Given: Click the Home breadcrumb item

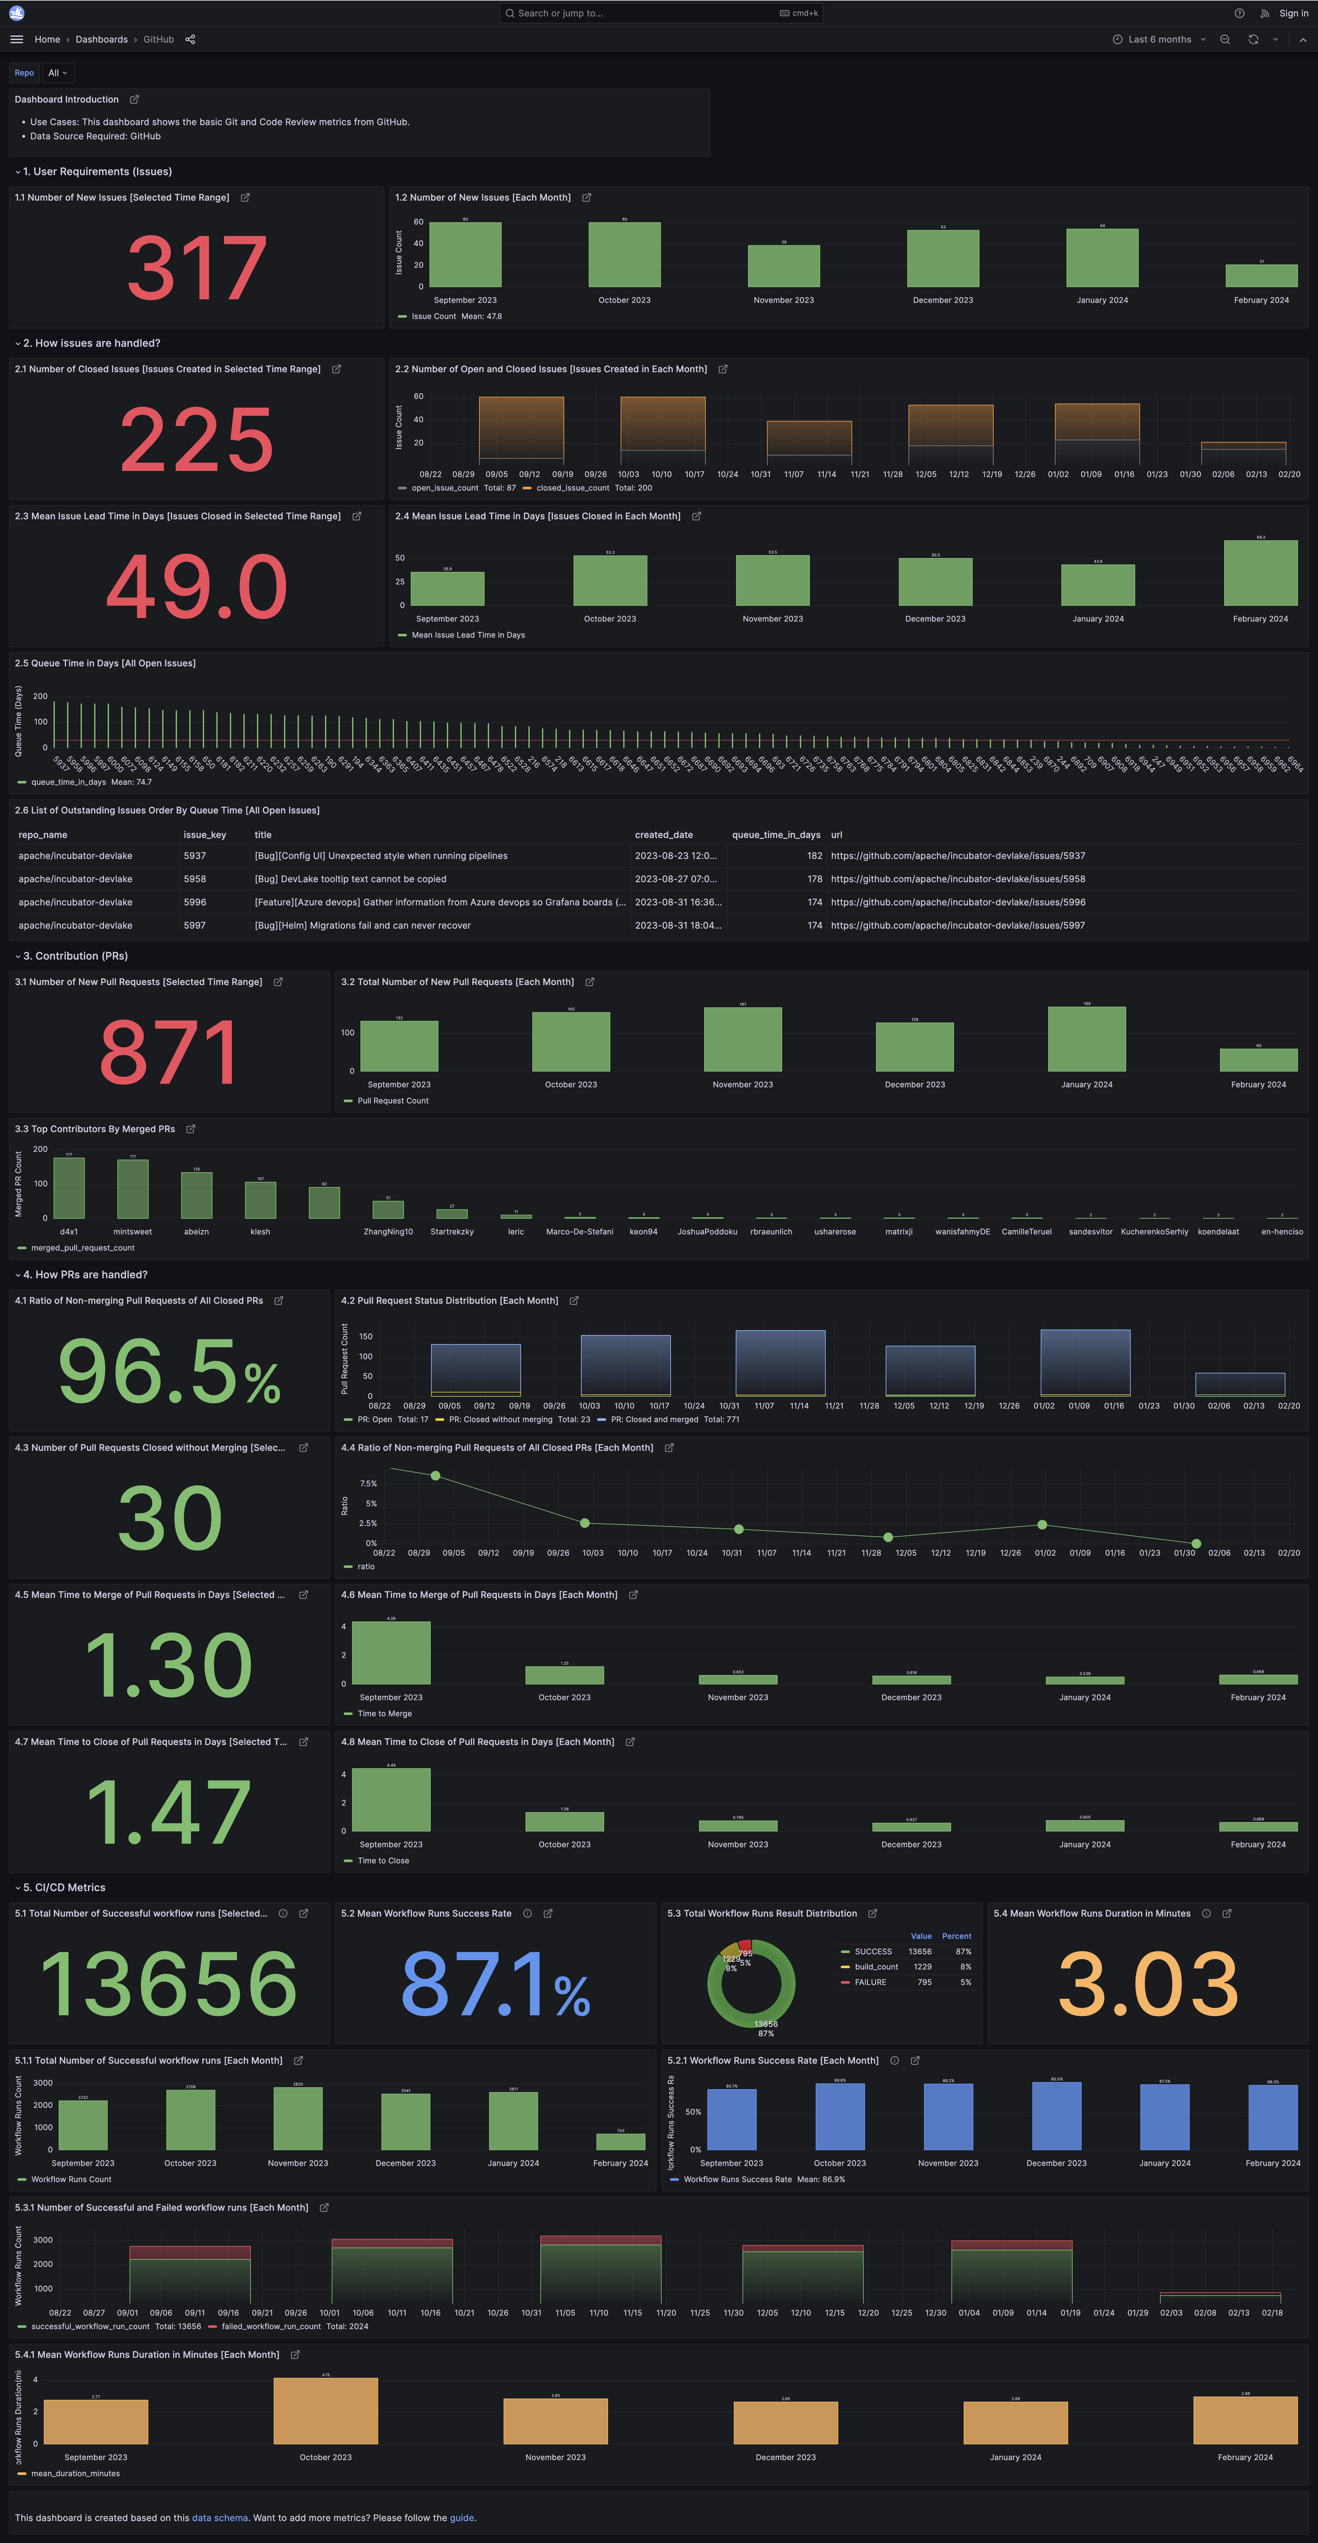Looking at the screenshot, I should pyautogui.click(x=47, y=39).
